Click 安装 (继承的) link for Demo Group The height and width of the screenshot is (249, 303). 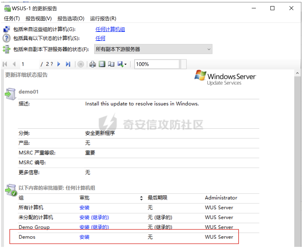tap(94, 227)
